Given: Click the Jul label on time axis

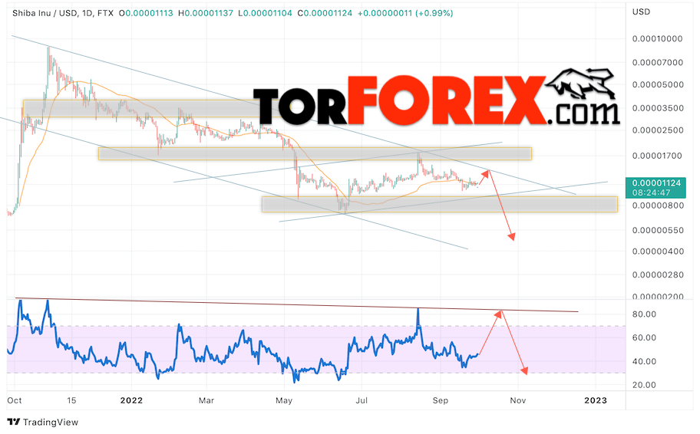Looking at the screenshot, I should point(362,400).
